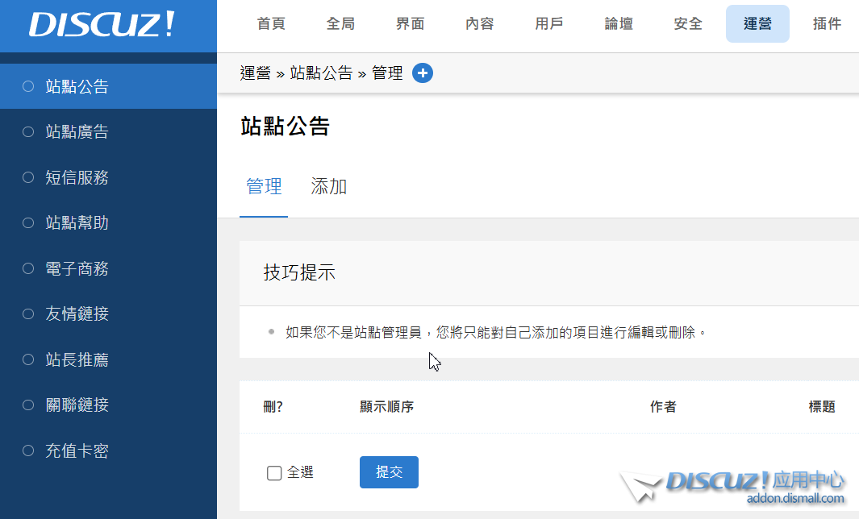Go to the 界面 menu
This screenshot has height=519, width=859.
410,24
